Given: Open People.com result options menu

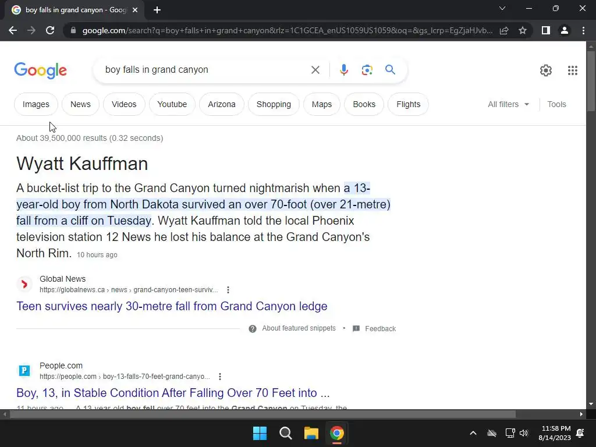Looking at the screenshot, I should coord(220,377).
